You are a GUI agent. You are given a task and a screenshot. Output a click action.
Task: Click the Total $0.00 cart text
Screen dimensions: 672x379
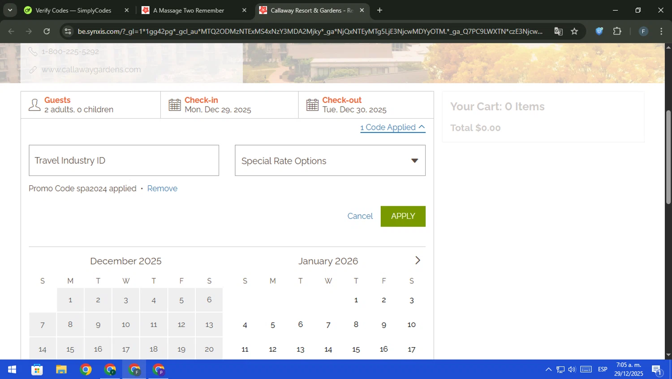(x=475, y=128)
